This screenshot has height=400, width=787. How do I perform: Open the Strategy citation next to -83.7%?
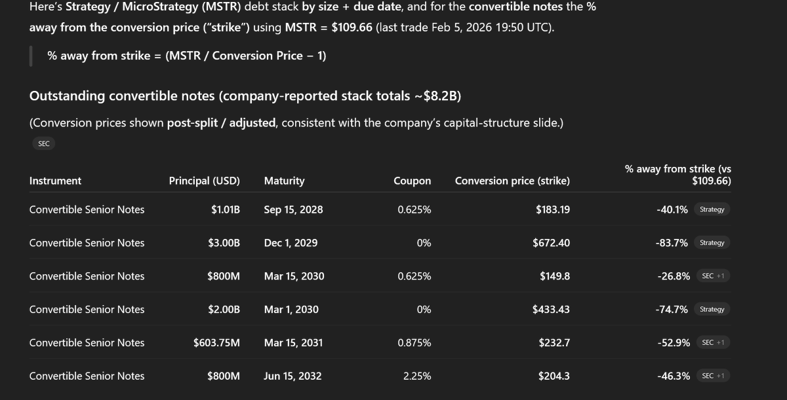coord(712,243)
